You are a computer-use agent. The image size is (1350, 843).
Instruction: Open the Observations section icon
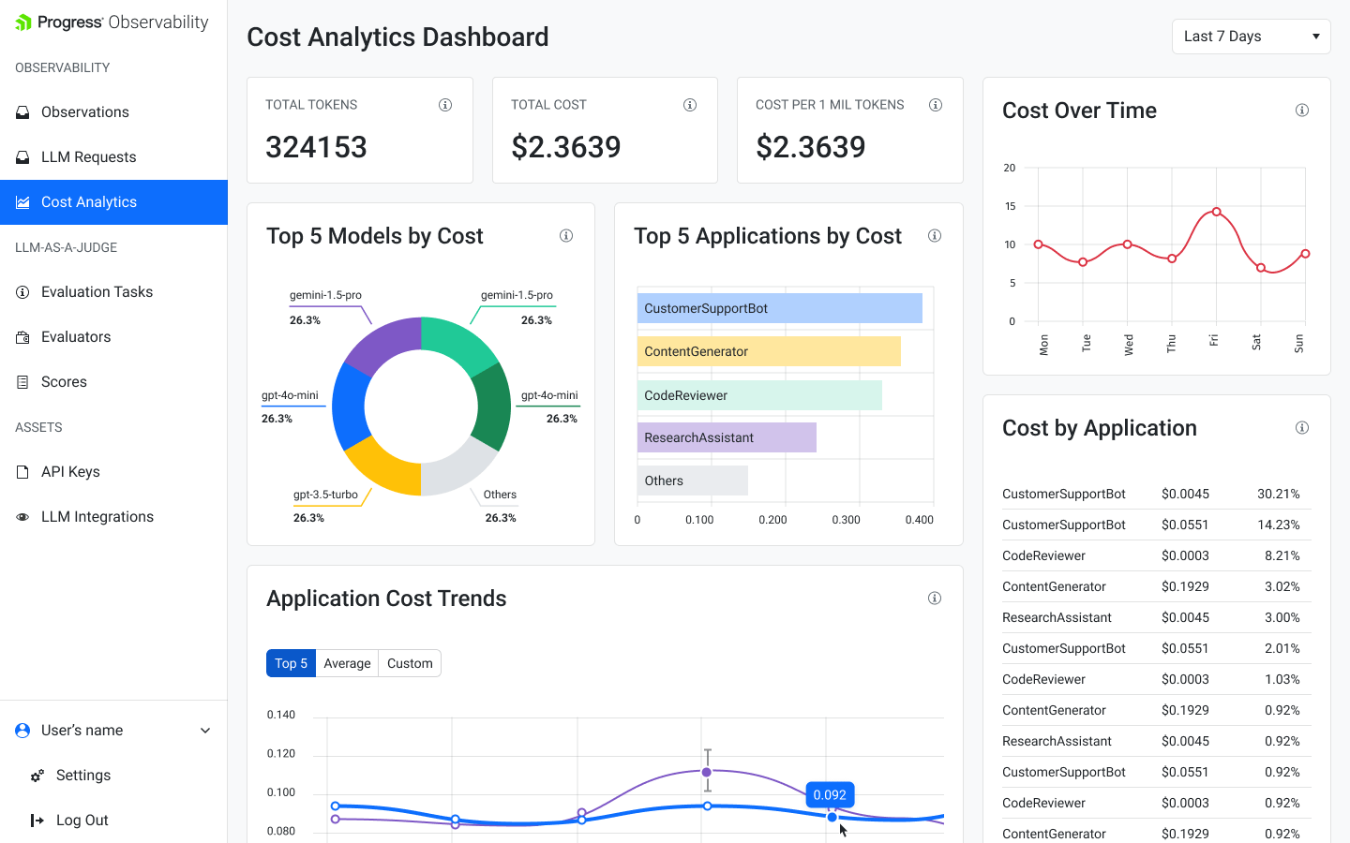pyautogui.click(x=22, y=111)
